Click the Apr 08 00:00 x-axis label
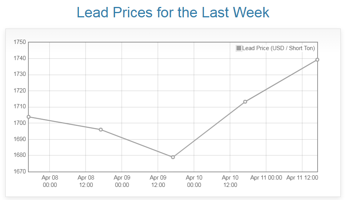The image size is (345, 200). click(x=50, y=181)
